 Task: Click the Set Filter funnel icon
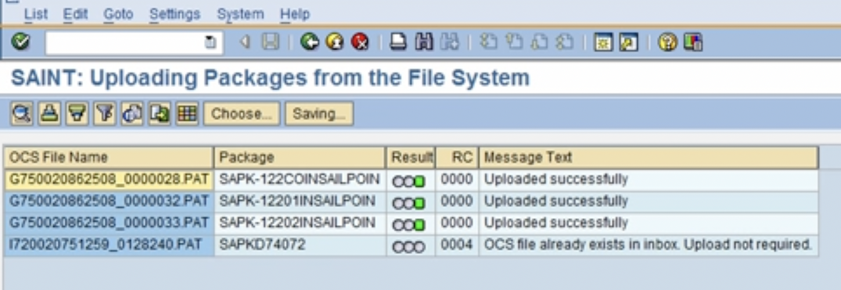point(105,114)
